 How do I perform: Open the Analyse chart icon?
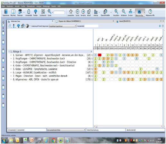(x=96, y=12)
